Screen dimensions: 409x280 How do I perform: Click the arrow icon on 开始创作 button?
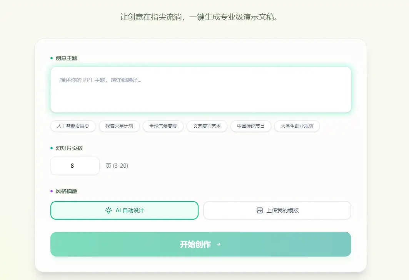[x=219, y=244]
